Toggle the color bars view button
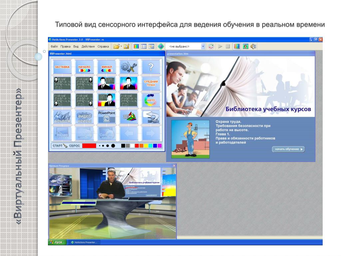341x256 pixels. coord(136,46)
